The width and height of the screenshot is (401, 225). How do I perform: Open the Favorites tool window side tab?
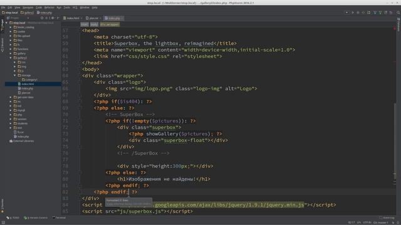tap(3, 206)
